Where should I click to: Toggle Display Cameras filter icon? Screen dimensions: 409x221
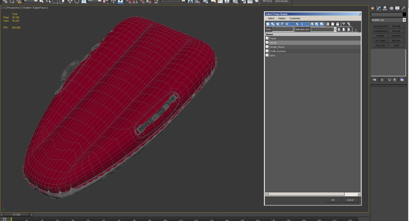[282, 24]
